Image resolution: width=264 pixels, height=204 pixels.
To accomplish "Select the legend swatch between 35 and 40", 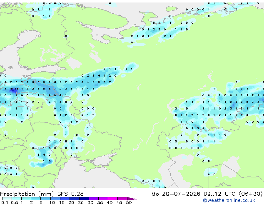I will click(x=103, y=199).
